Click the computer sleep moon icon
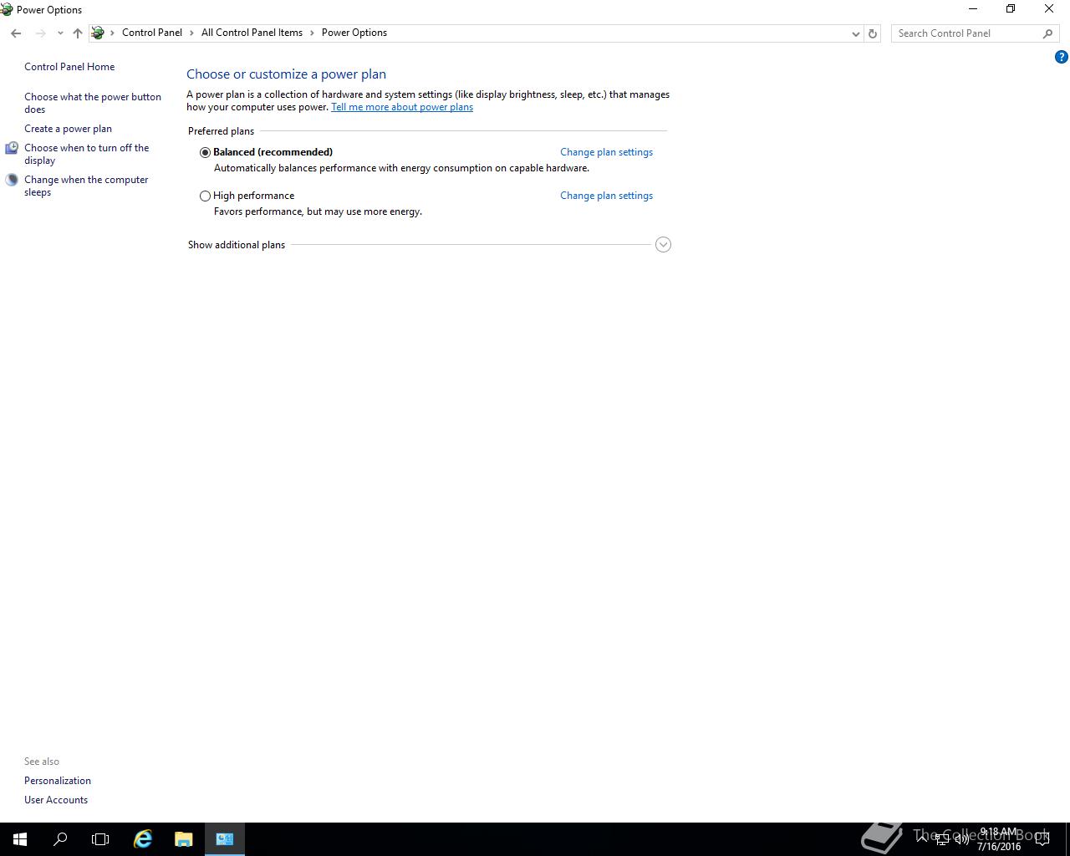Image resolution: width=1070 pixels, height=856 pixels. (x=12, y=180)
